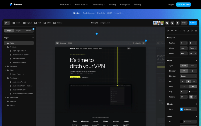Click the blue info hotspot next to Breakpoint
The height and width of the screenshot is (126, 201).
coord(146,41)
